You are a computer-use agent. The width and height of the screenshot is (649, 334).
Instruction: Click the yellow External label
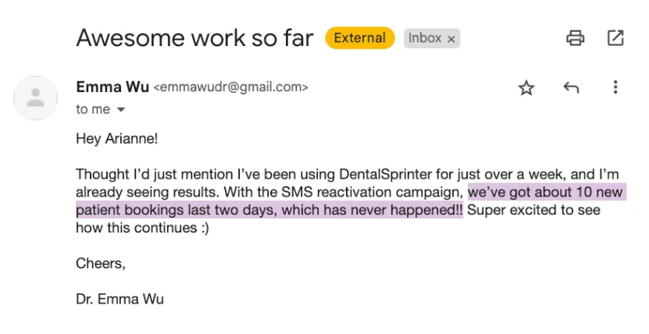click(x=360, y=37)
